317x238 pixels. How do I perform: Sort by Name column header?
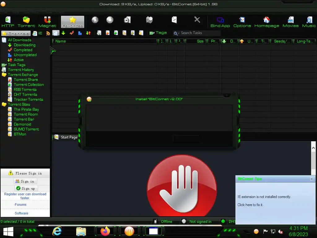(105, 41)
